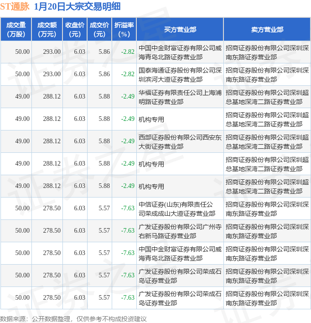
Task: Select the 折溢率(%) column header
Action: 124,30
